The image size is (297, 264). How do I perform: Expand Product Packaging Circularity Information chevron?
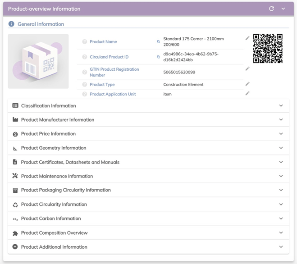coord(281,190)
